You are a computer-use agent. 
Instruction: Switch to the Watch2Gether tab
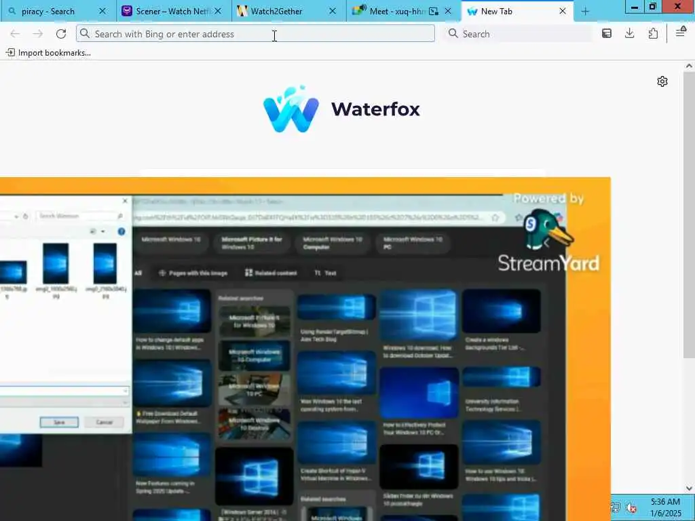[288, 11]
